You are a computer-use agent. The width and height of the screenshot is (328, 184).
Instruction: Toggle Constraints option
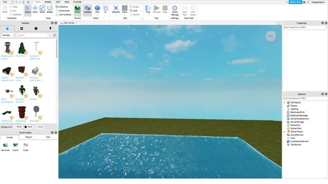[x=63, y=11]
